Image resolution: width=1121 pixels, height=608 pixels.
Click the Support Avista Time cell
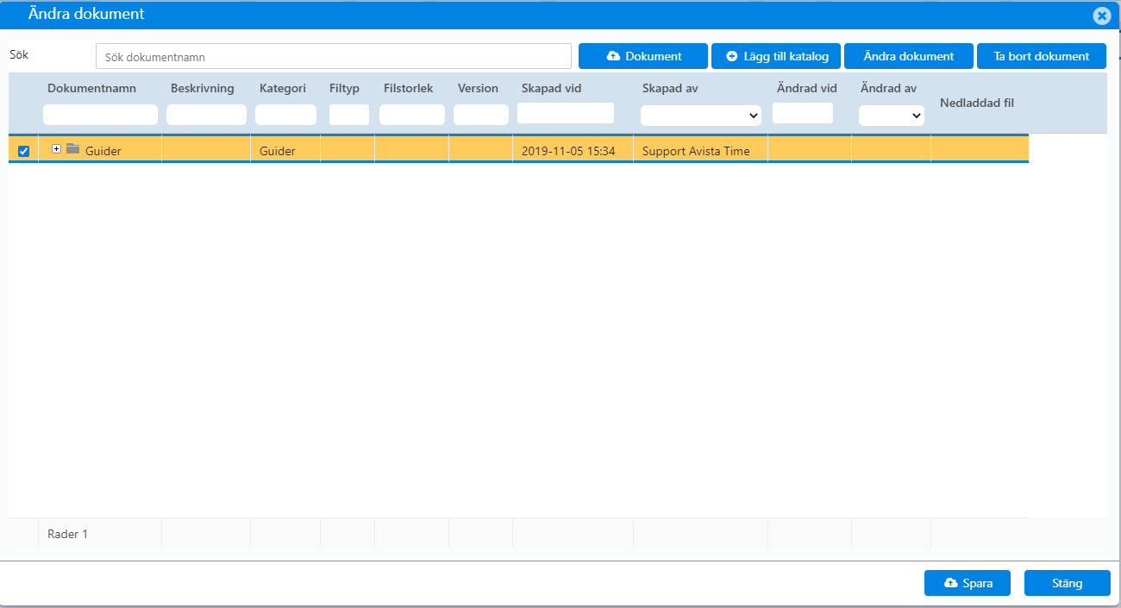(700, 150)
